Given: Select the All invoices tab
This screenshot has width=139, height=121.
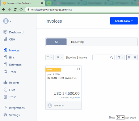Looking at the screenshot, I should pos(57,42).
